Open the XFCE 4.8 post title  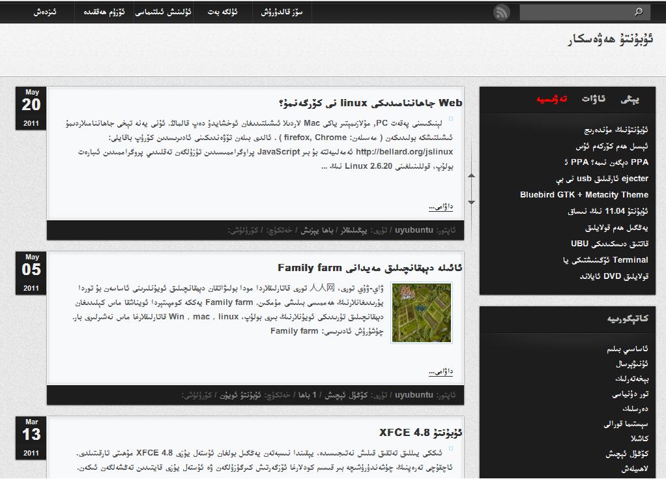pyautogui.click(x=420, y=433)
